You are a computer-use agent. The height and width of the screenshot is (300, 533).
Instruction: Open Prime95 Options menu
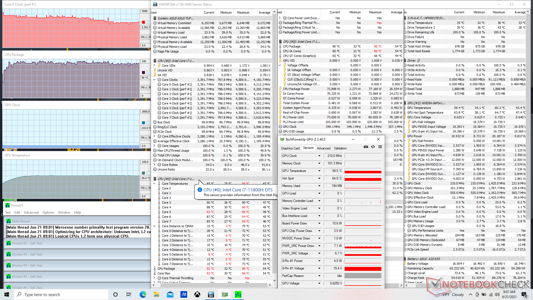pos(48,212)
